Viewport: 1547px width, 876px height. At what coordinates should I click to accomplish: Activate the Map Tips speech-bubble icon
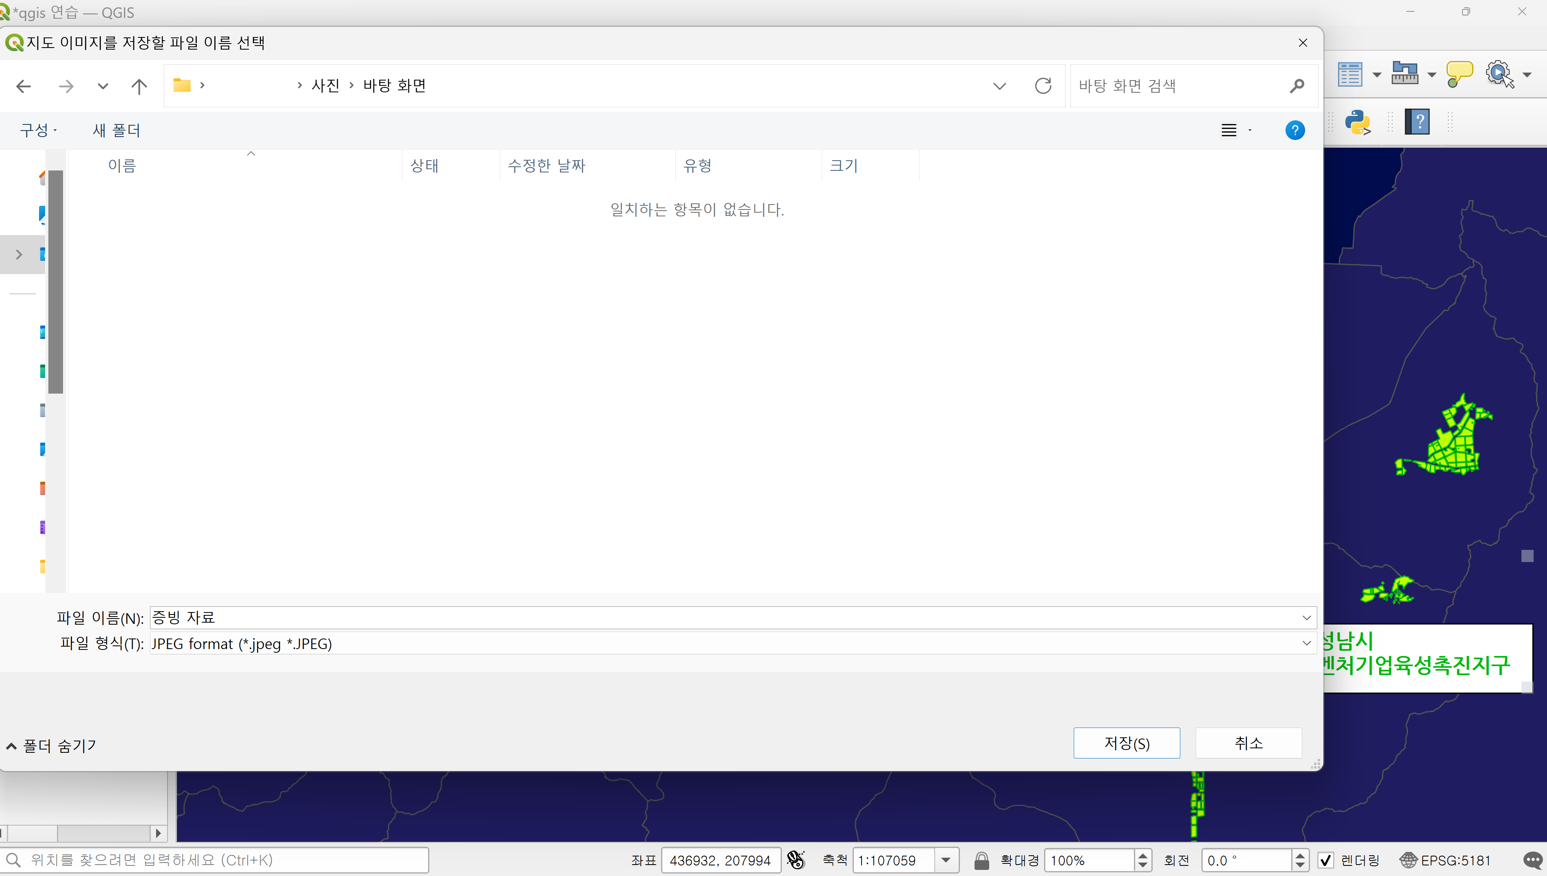click(1459, 74)
